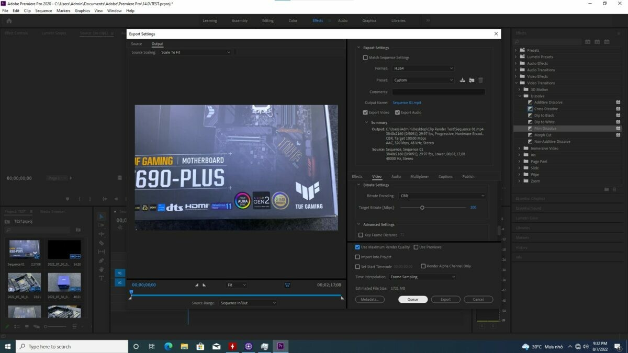
Task: Toggle aspect ratio correction in export preview
Action: pyautogui.click(x=287, y=285)
